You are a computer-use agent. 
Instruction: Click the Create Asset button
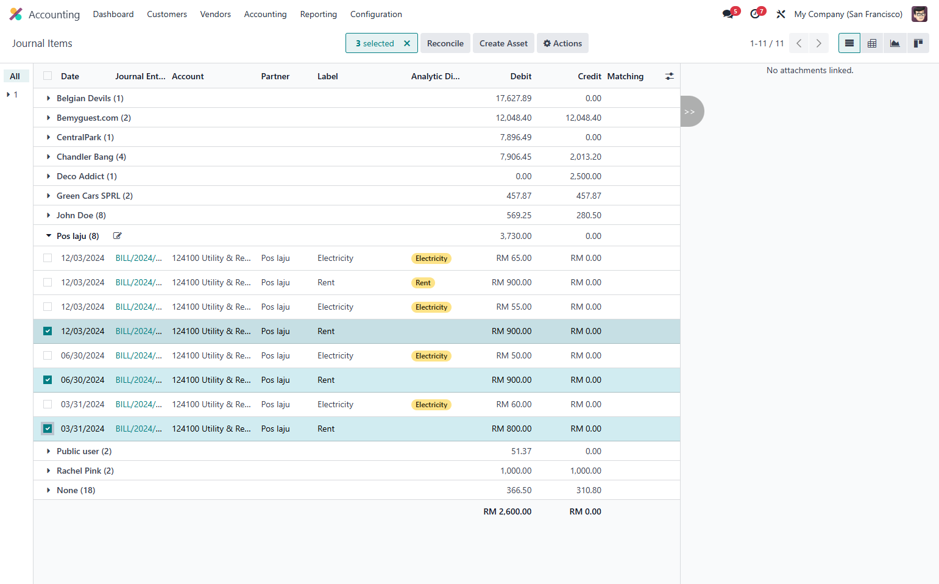click(x=503, y=43)
